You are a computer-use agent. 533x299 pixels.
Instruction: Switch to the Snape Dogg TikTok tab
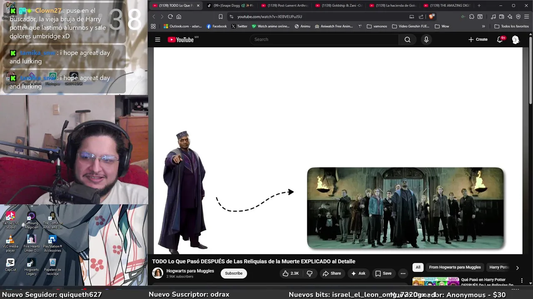tap(230, 5)
